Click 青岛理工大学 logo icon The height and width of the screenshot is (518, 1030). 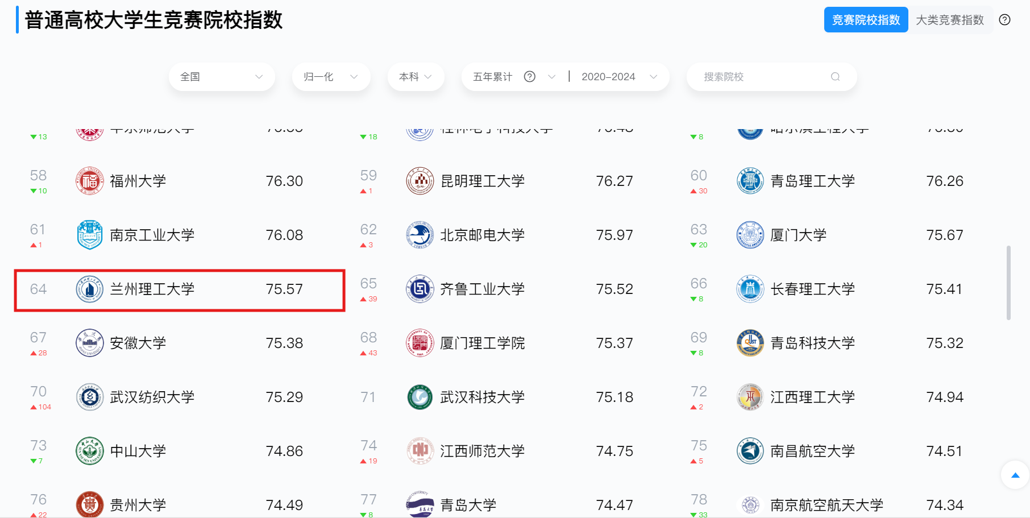pos(750,181)
